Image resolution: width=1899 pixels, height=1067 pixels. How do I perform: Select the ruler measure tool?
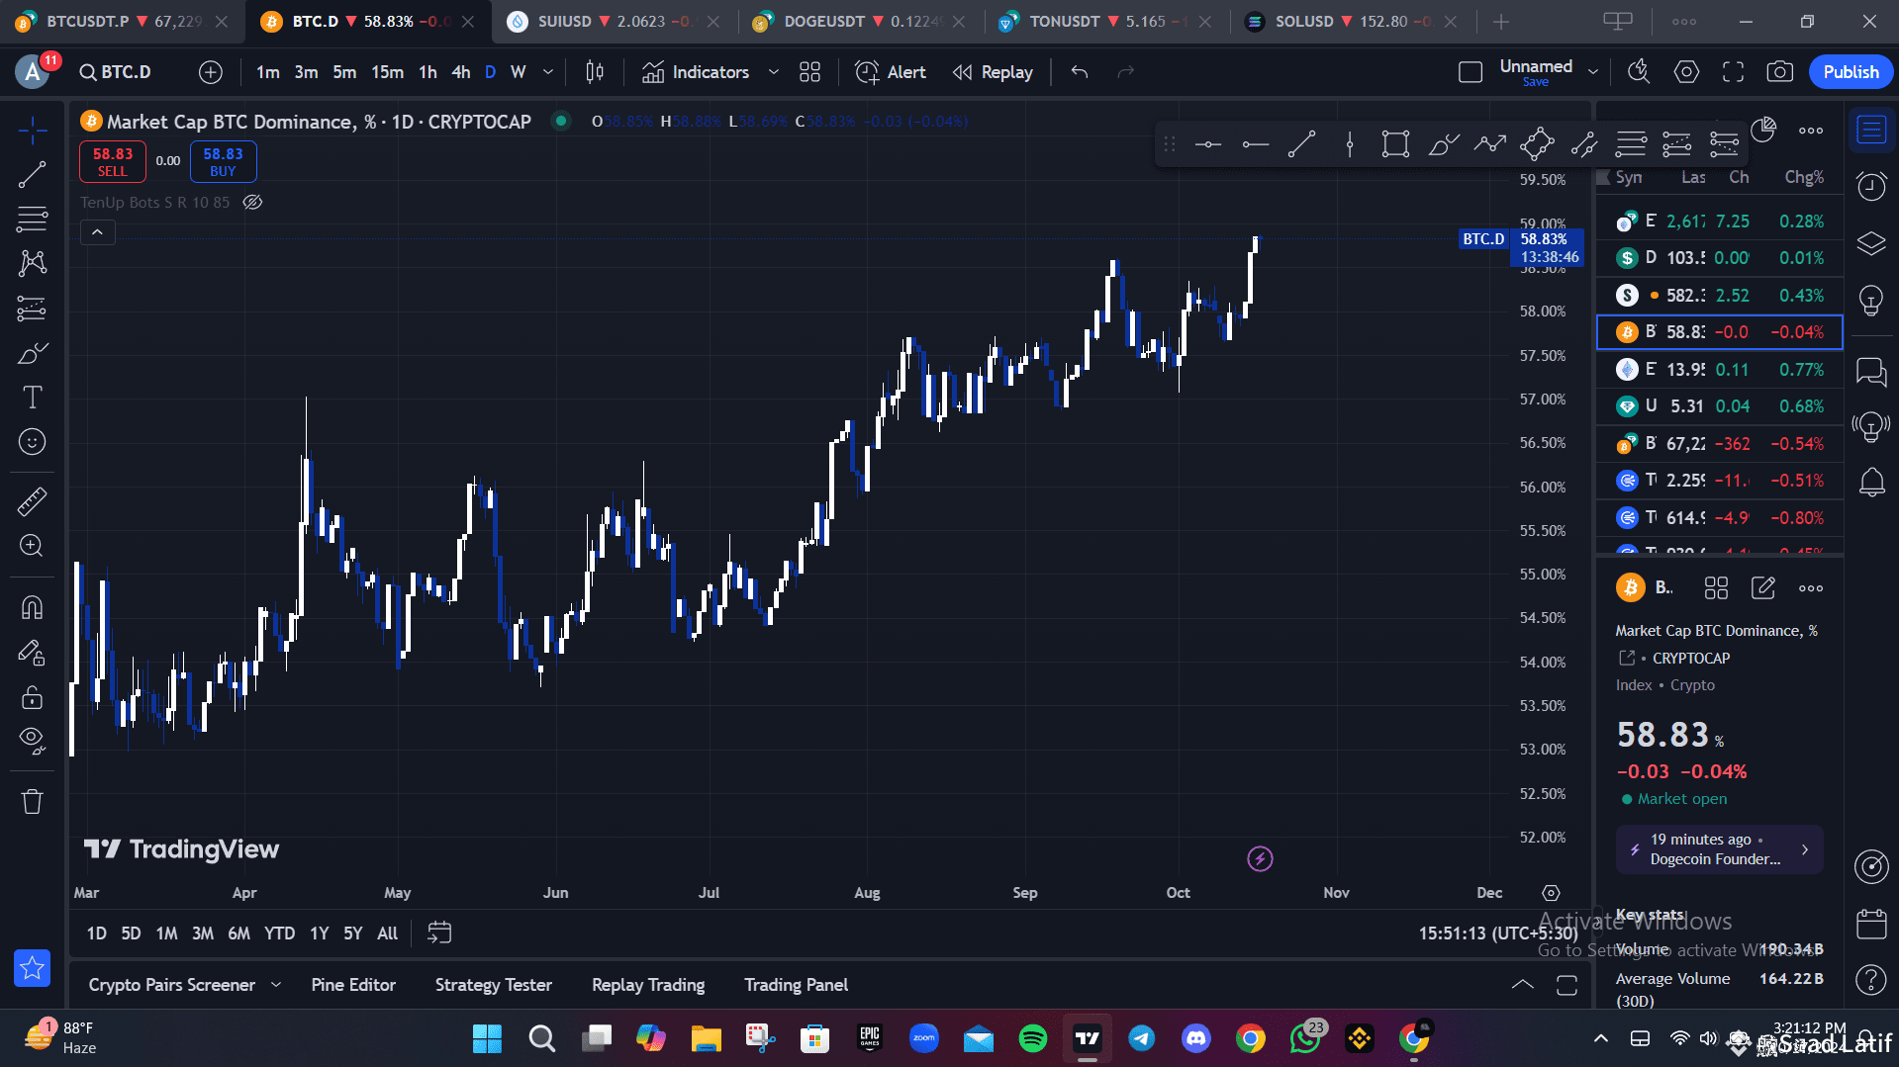pos(32,501)
